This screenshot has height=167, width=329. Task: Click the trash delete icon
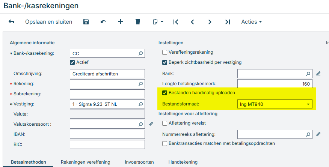[137, 22]
